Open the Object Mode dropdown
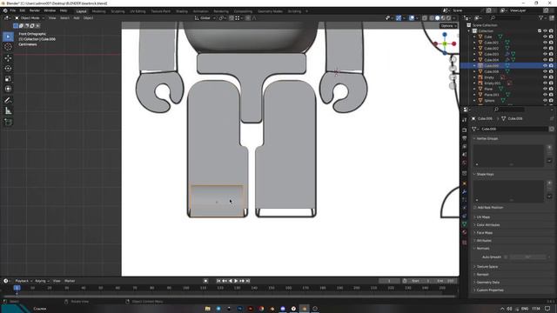The image size is (557, 313). click(30, 17)
